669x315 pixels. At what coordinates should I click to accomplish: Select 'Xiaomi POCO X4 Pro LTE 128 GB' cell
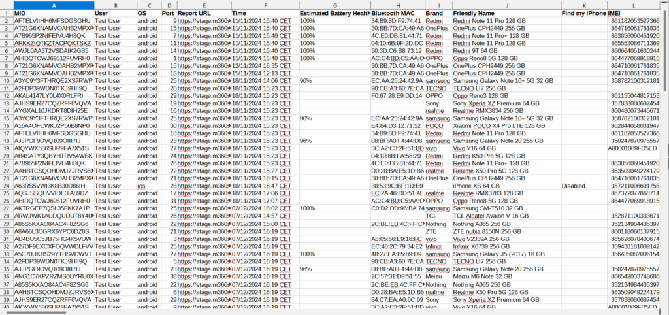(506, 125)
